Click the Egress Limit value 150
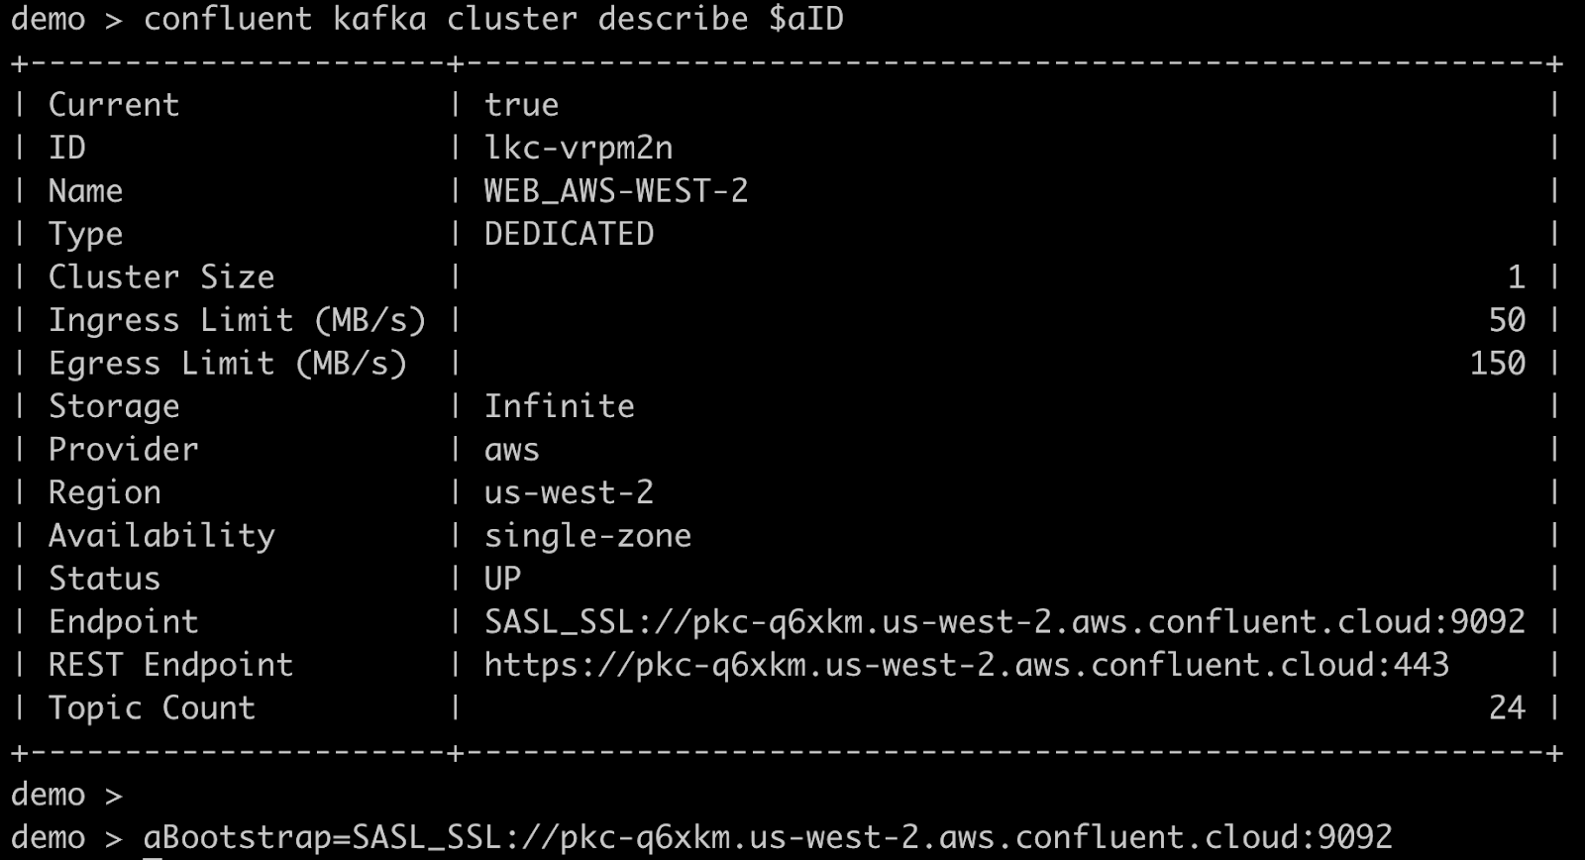 (1497, 363)
